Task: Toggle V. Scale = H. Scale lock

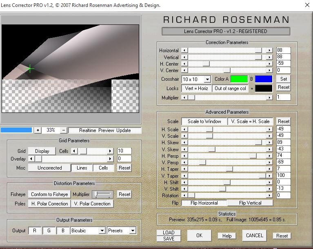Action: coord(250,121)
